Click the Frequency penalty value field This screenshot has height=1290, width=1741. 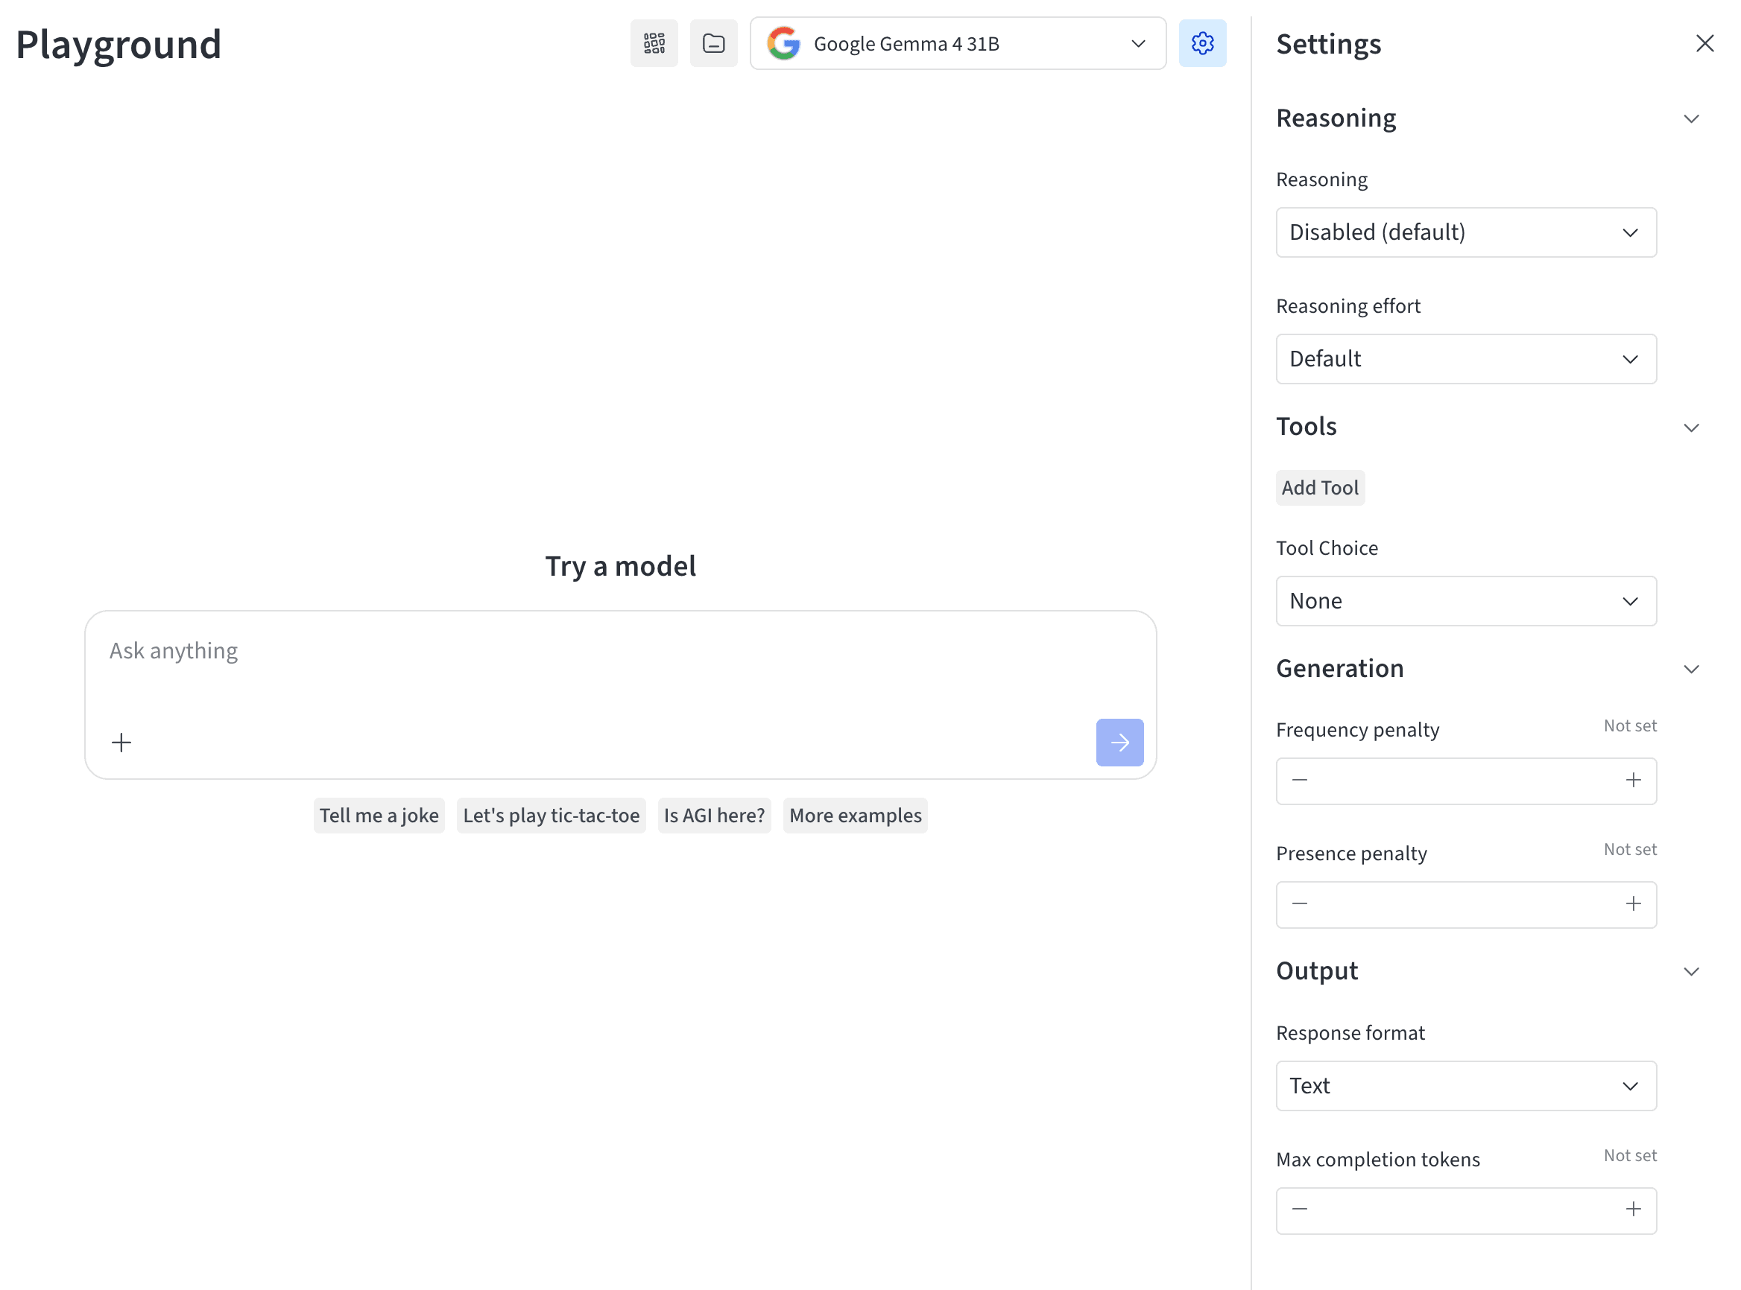tap(1466, 781)
